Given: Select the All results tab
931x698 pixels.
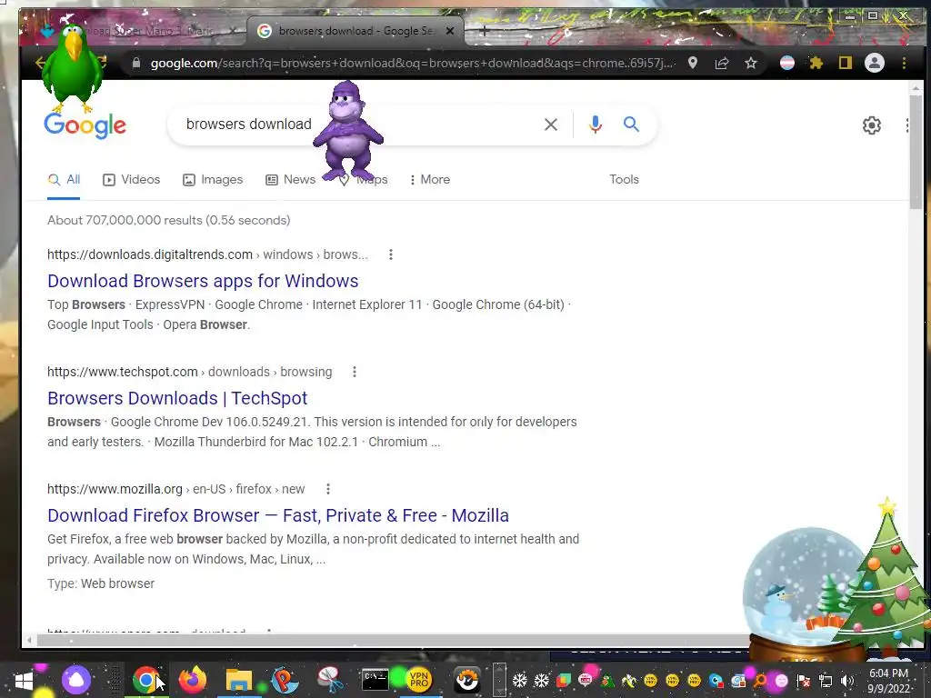Looking at the screenshot, I should coord(65,179).
